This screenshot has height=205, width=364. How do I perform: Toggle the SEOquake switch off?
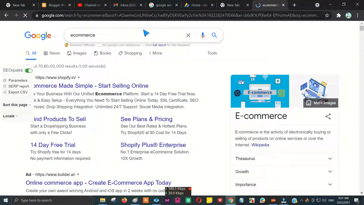tap(29, 70)
